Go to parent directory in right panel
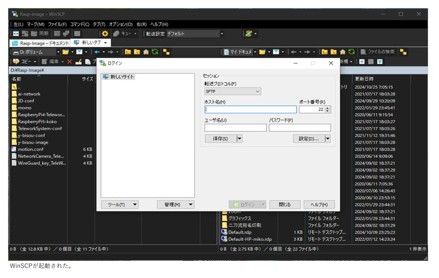 point(325,52)
